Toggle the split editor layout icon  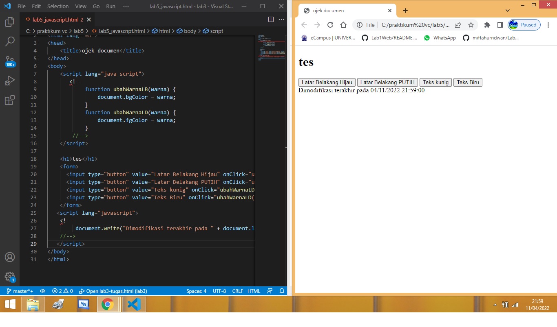[x=271, y=19]
